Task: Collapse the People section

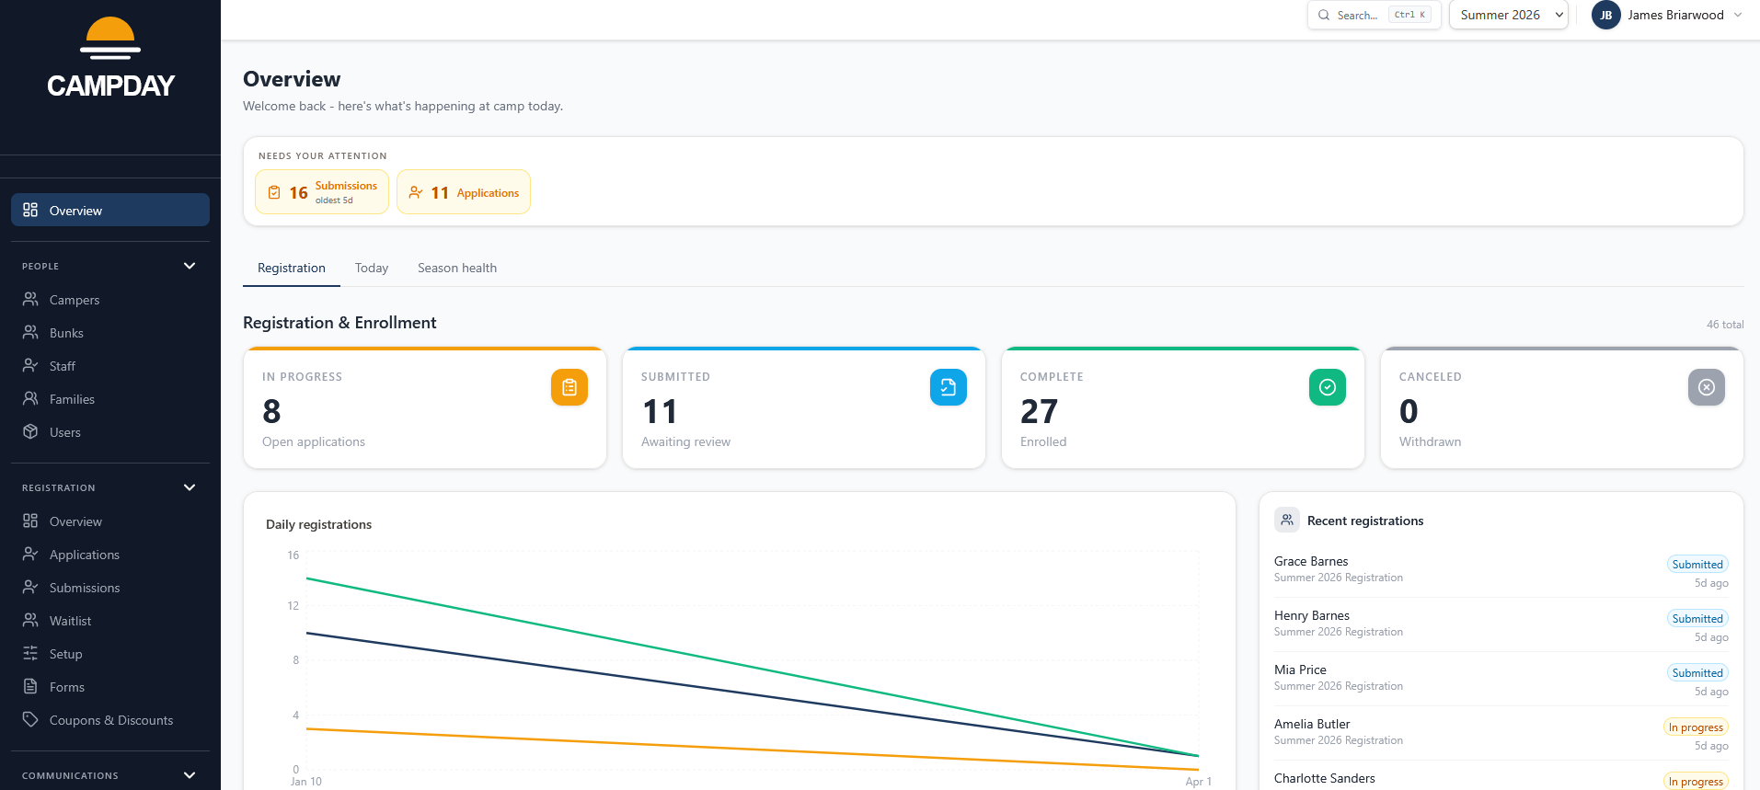Action: coord(190,266)
